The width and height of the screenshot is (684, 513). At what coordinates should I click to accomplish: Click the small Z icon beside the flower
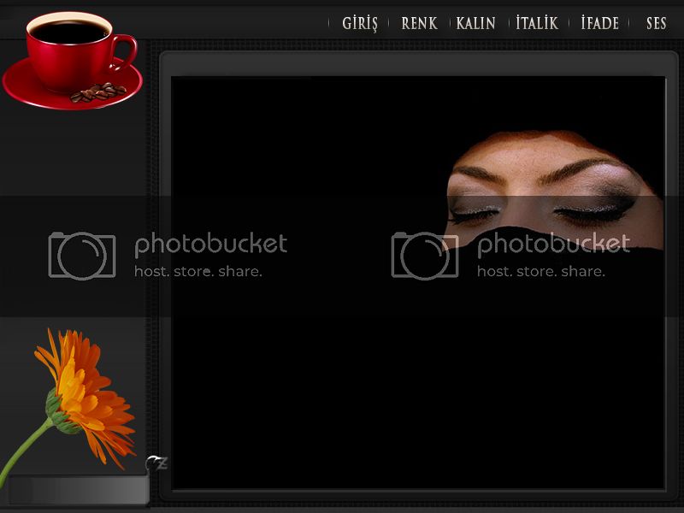156,463
